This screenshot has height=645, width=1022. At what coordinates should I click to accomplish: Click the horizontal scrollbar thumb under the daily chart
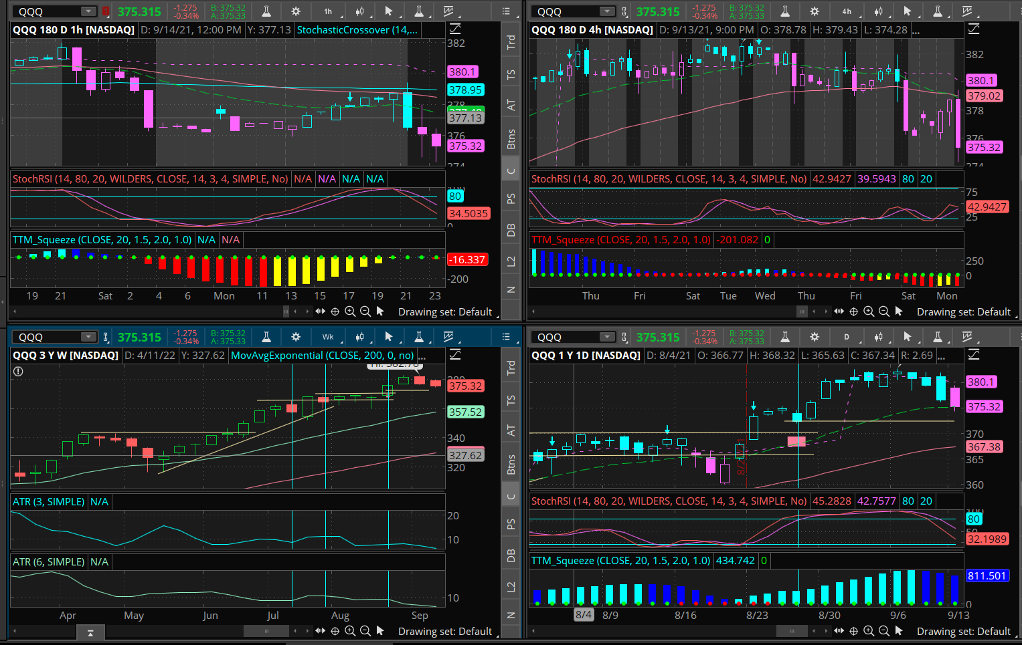click(x=792, y=631)
